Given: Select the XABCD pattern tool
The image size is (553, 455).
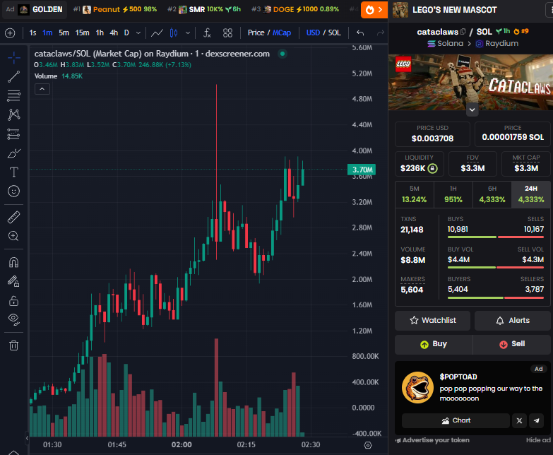Looking at the screenshot, I should coord(13,114).
